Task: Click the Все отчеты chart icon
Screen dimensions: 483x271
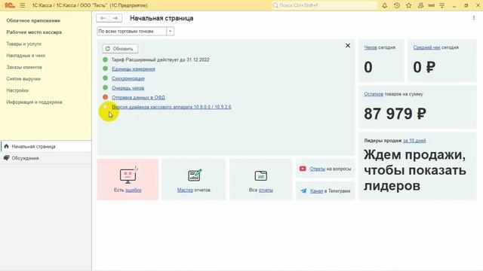Action: 260,175
